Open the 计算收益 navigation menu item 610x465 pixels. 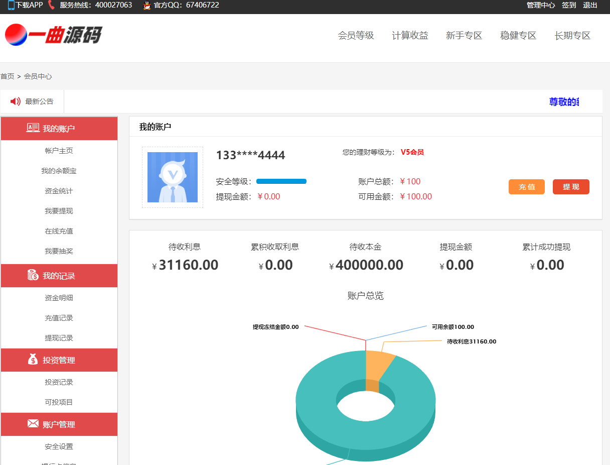410,36
